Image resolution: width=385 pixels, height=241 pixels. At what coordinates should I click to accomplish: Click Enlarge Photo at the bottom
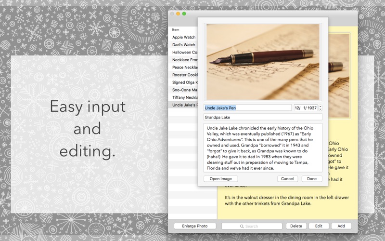(x=195, y=226)
